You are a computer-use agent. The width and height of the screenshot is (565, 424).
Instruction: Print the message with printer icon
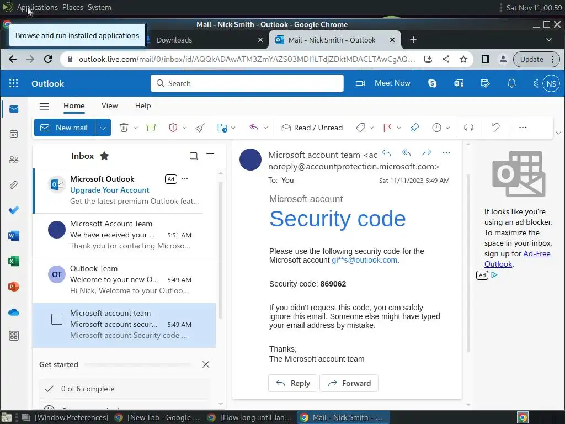468,128
